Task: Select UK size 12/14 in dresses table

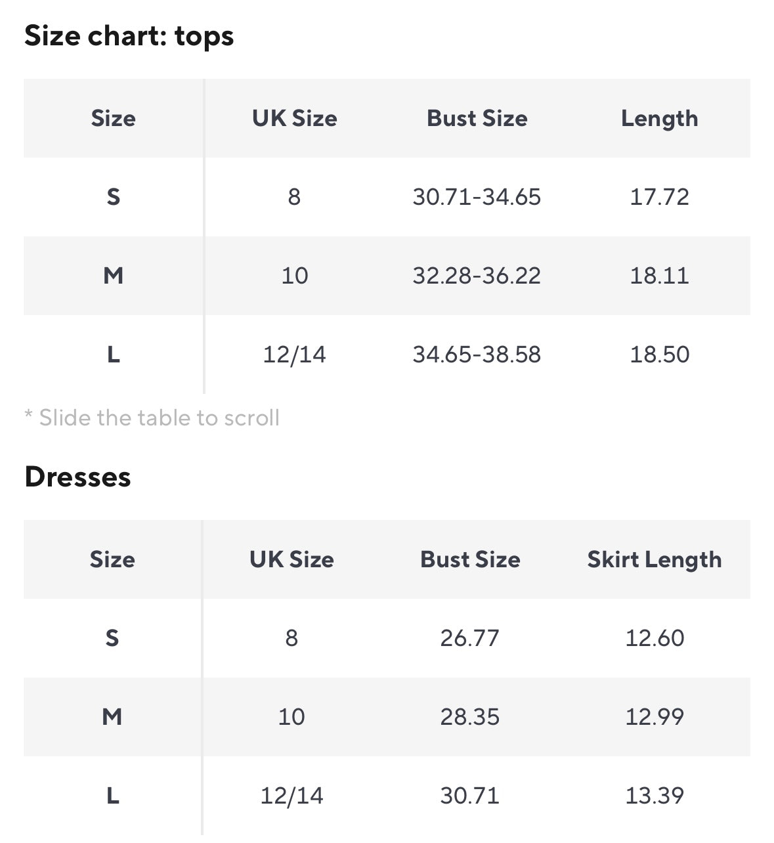Action: [x=291, y=796]
